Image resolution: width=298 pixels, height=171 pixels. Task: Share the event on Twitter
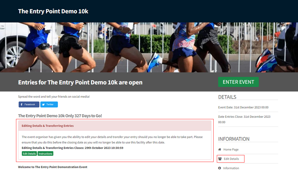[x=49, y=104]
